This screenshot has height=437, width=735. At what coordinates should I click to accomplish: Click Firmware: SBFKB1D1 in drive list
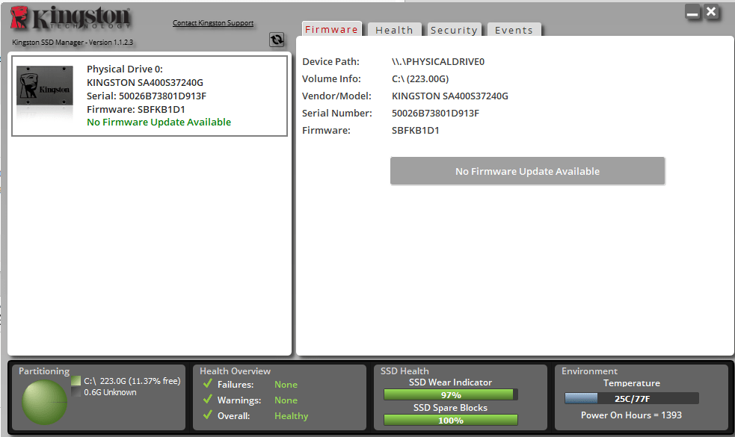[136, 109]
